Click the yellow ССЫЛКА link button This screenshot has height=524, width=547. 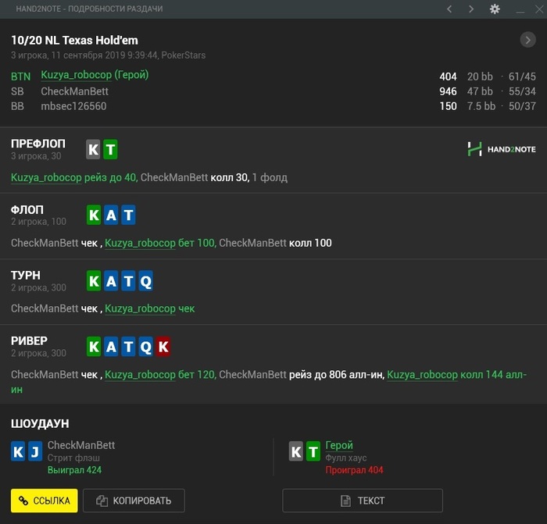click(x=45, y=501)
